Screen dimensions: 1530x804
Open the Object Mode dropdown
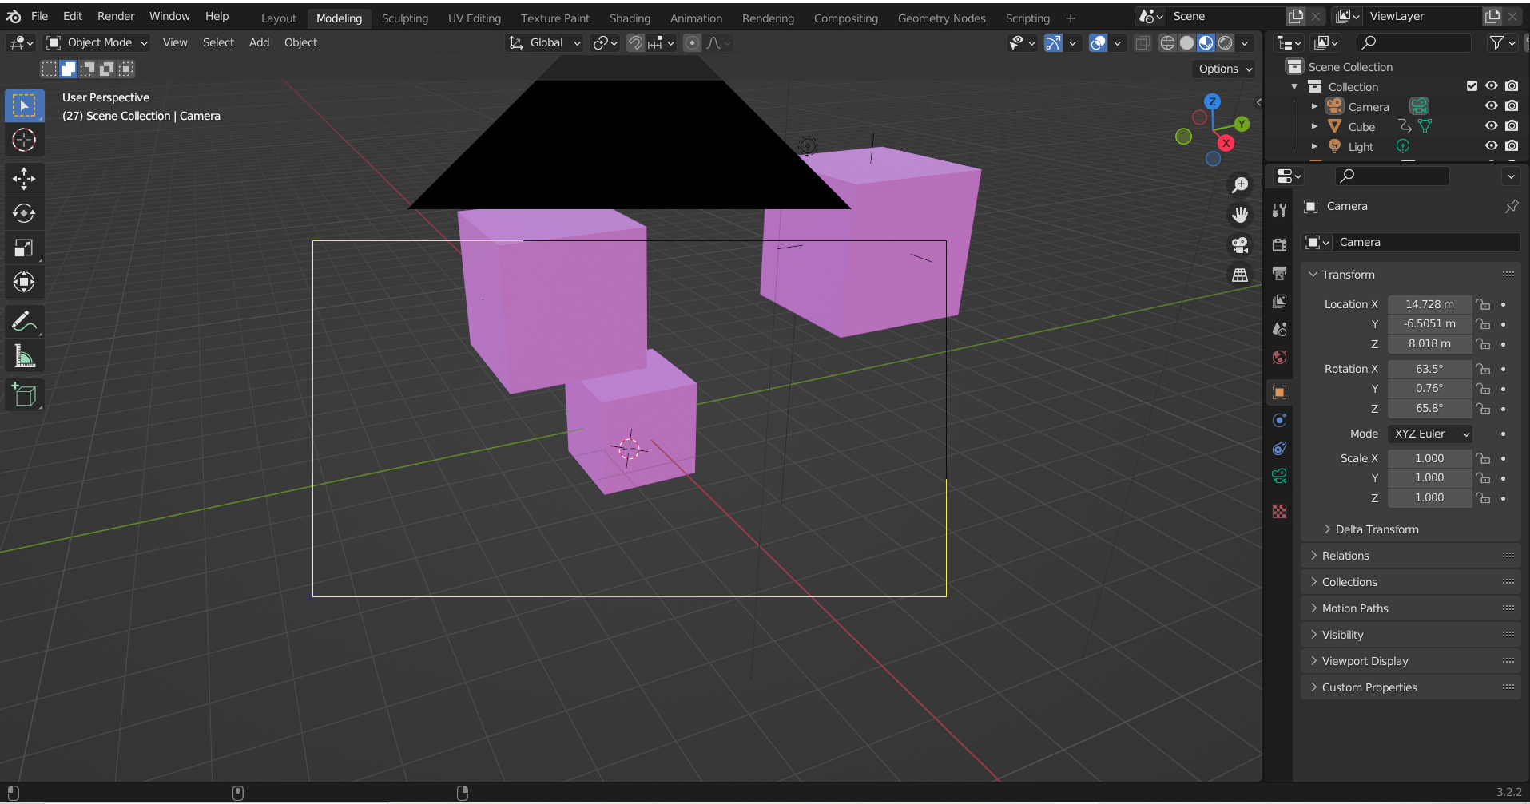coord(97,43)
